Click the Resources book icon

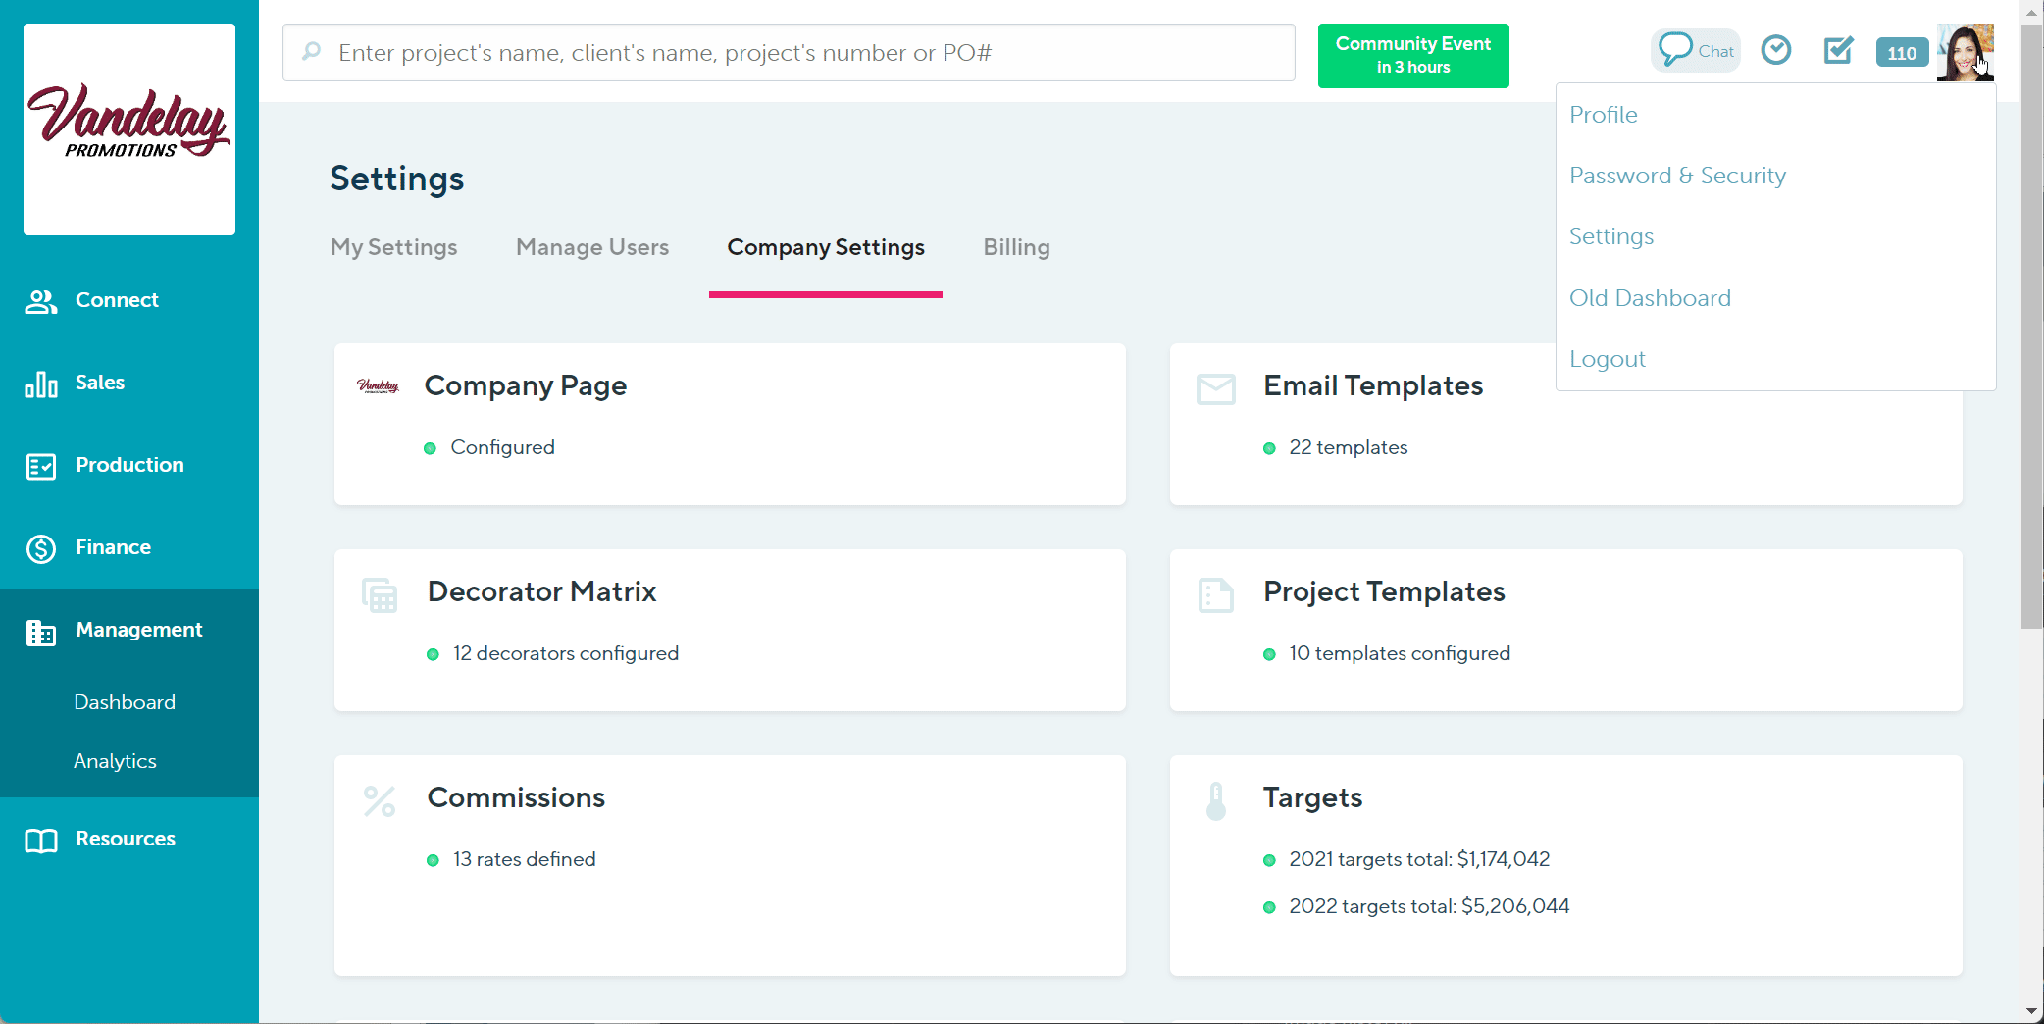[x=40, y=840]
